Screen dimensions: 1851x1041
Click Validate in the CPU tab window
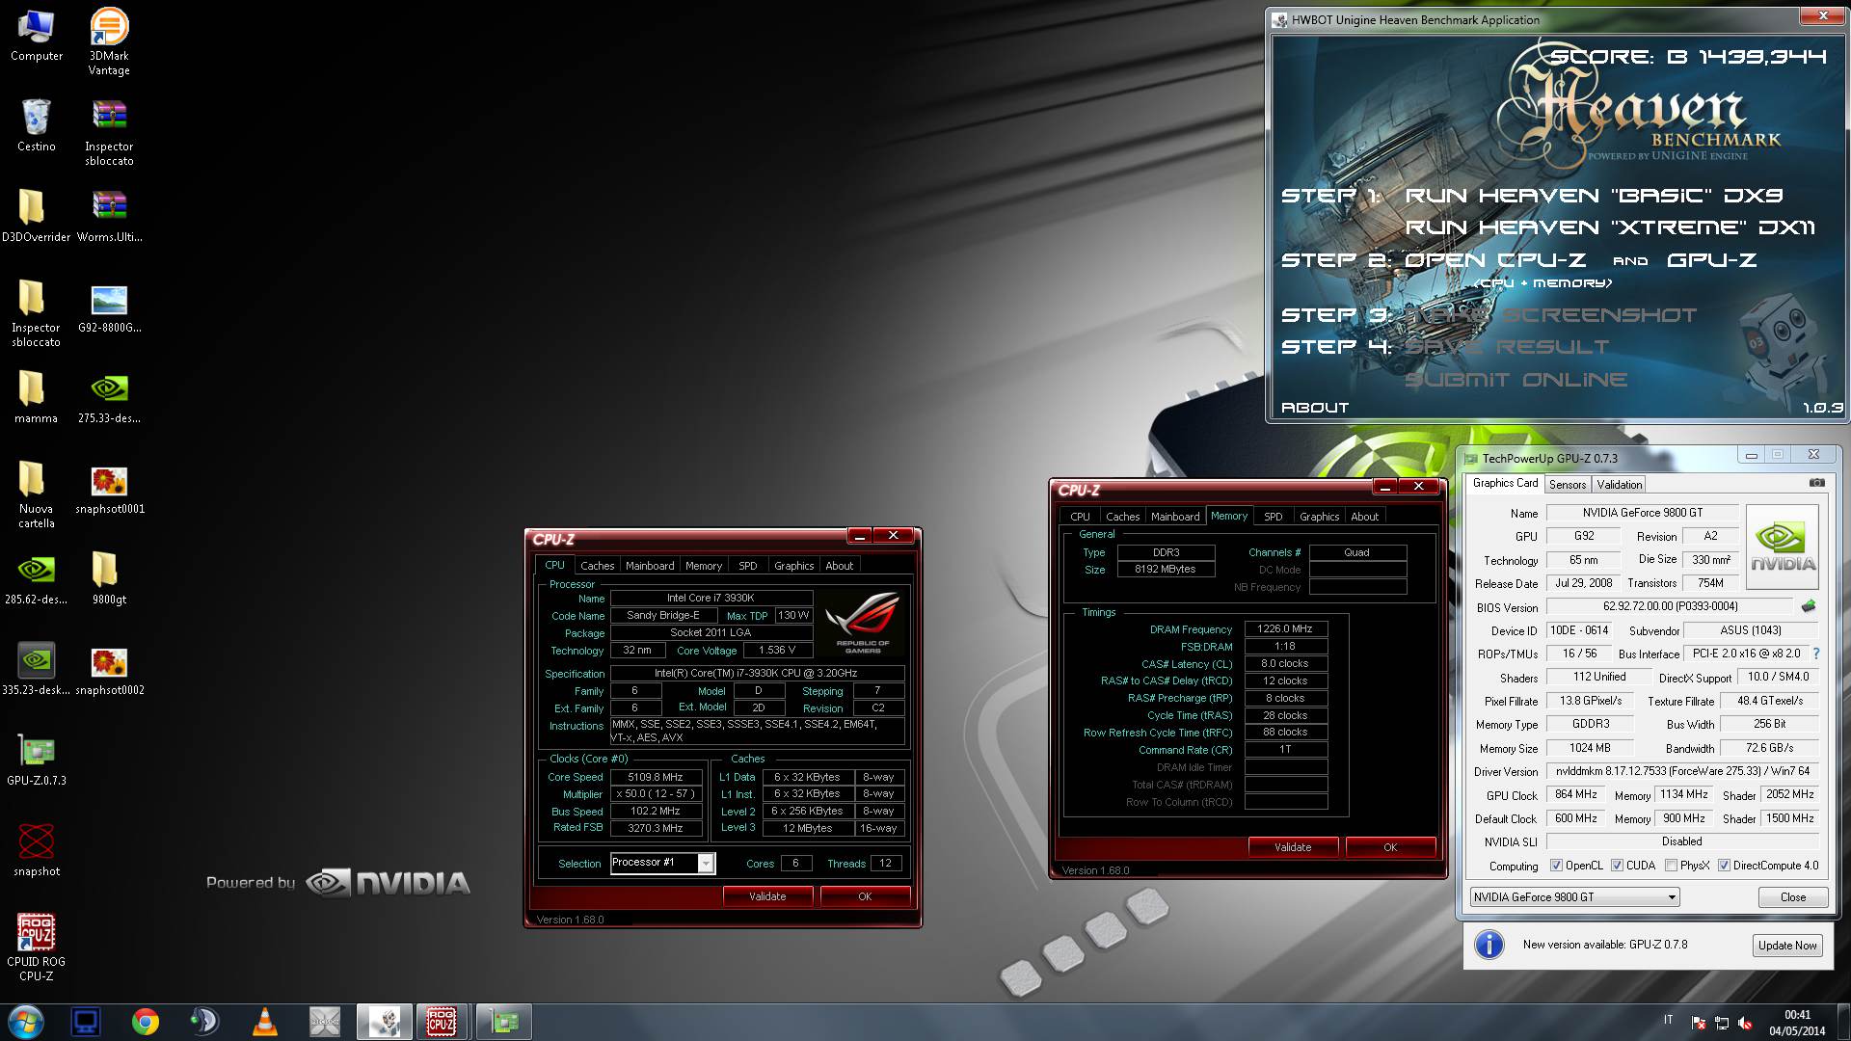coord(767,896)
